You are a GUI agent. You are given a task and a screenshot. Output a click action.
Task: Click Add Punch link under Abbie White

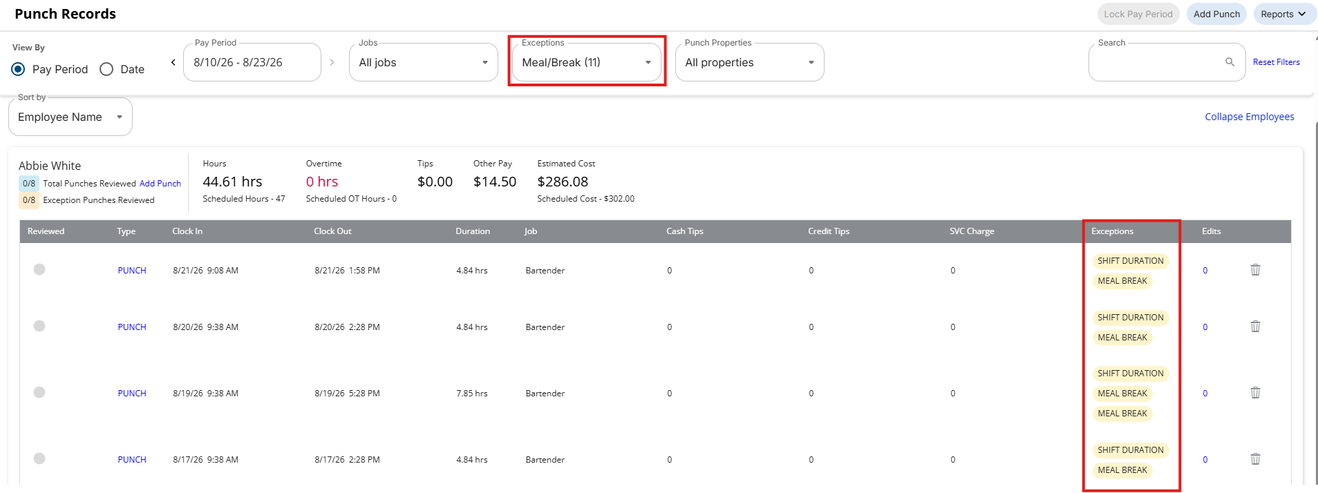[160, 184]
